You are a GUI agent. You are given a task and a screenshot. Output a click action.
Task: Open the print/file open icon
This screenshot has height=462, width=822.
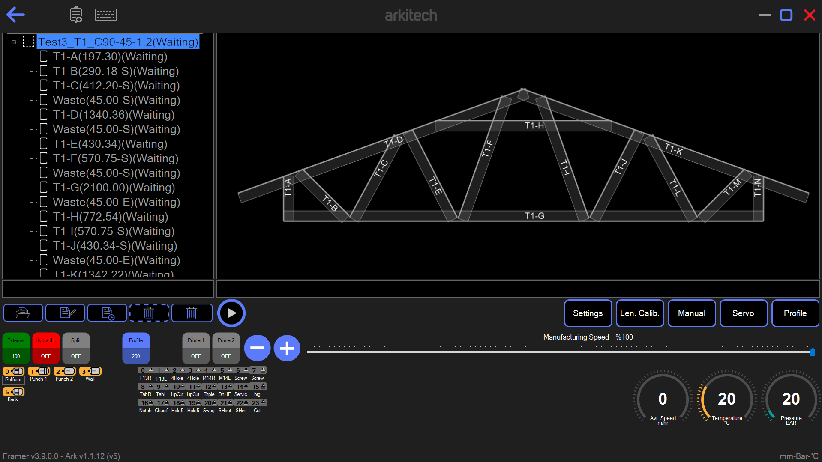click(23, 313)
